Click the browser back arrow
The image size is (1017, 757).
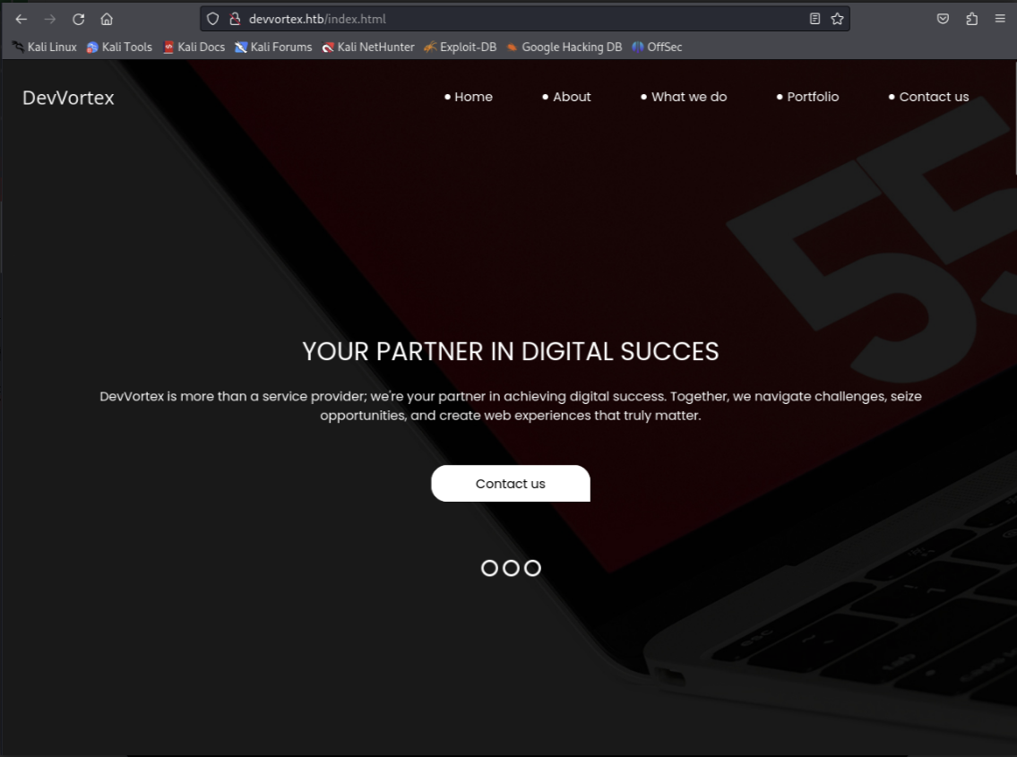coord(21,19)
